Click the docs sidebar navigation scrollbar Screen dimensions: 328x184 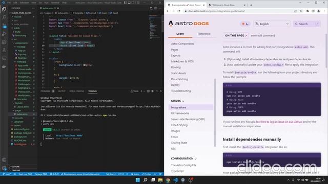coord(215,112)
